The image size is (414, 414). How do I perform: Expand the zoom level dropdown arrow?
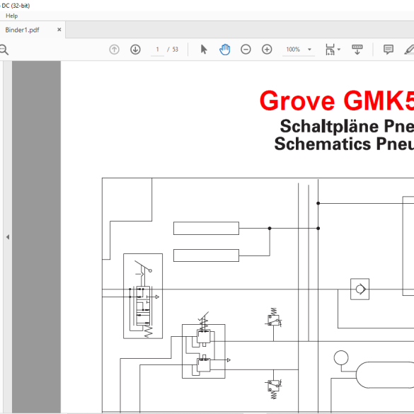click(x=309, y=50)
